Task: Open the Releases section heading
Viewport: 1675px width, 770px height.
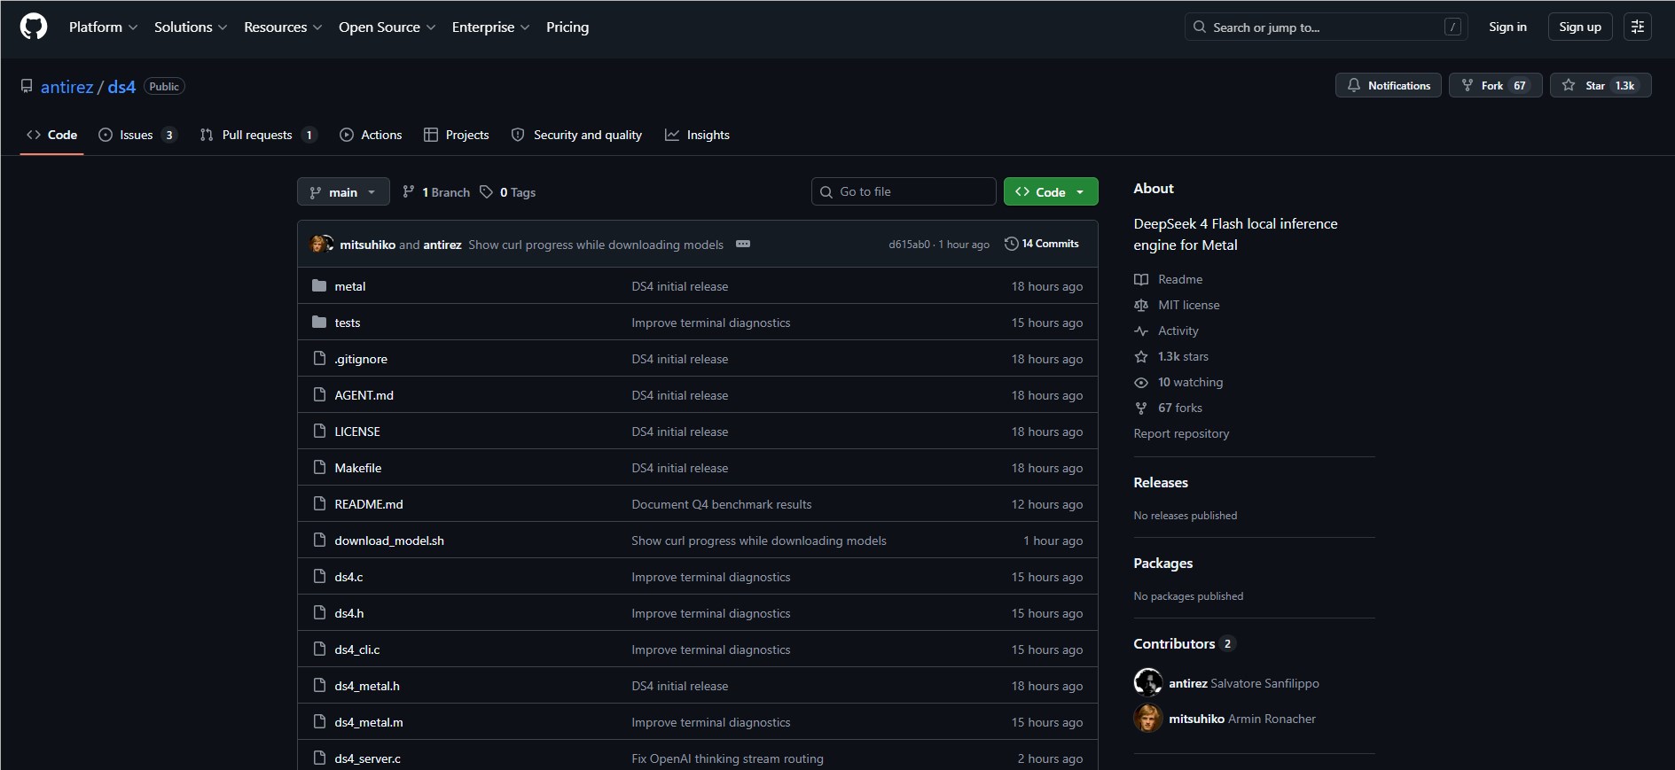Action: (1161, 482)
